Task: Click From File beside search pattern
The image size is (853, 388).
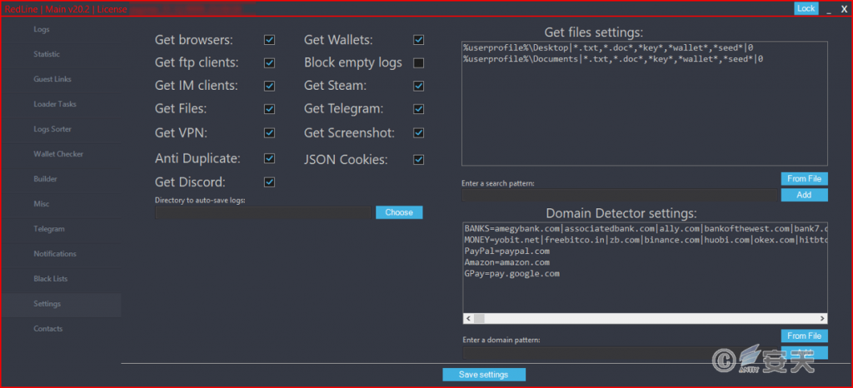Action: tap(804, 178)
